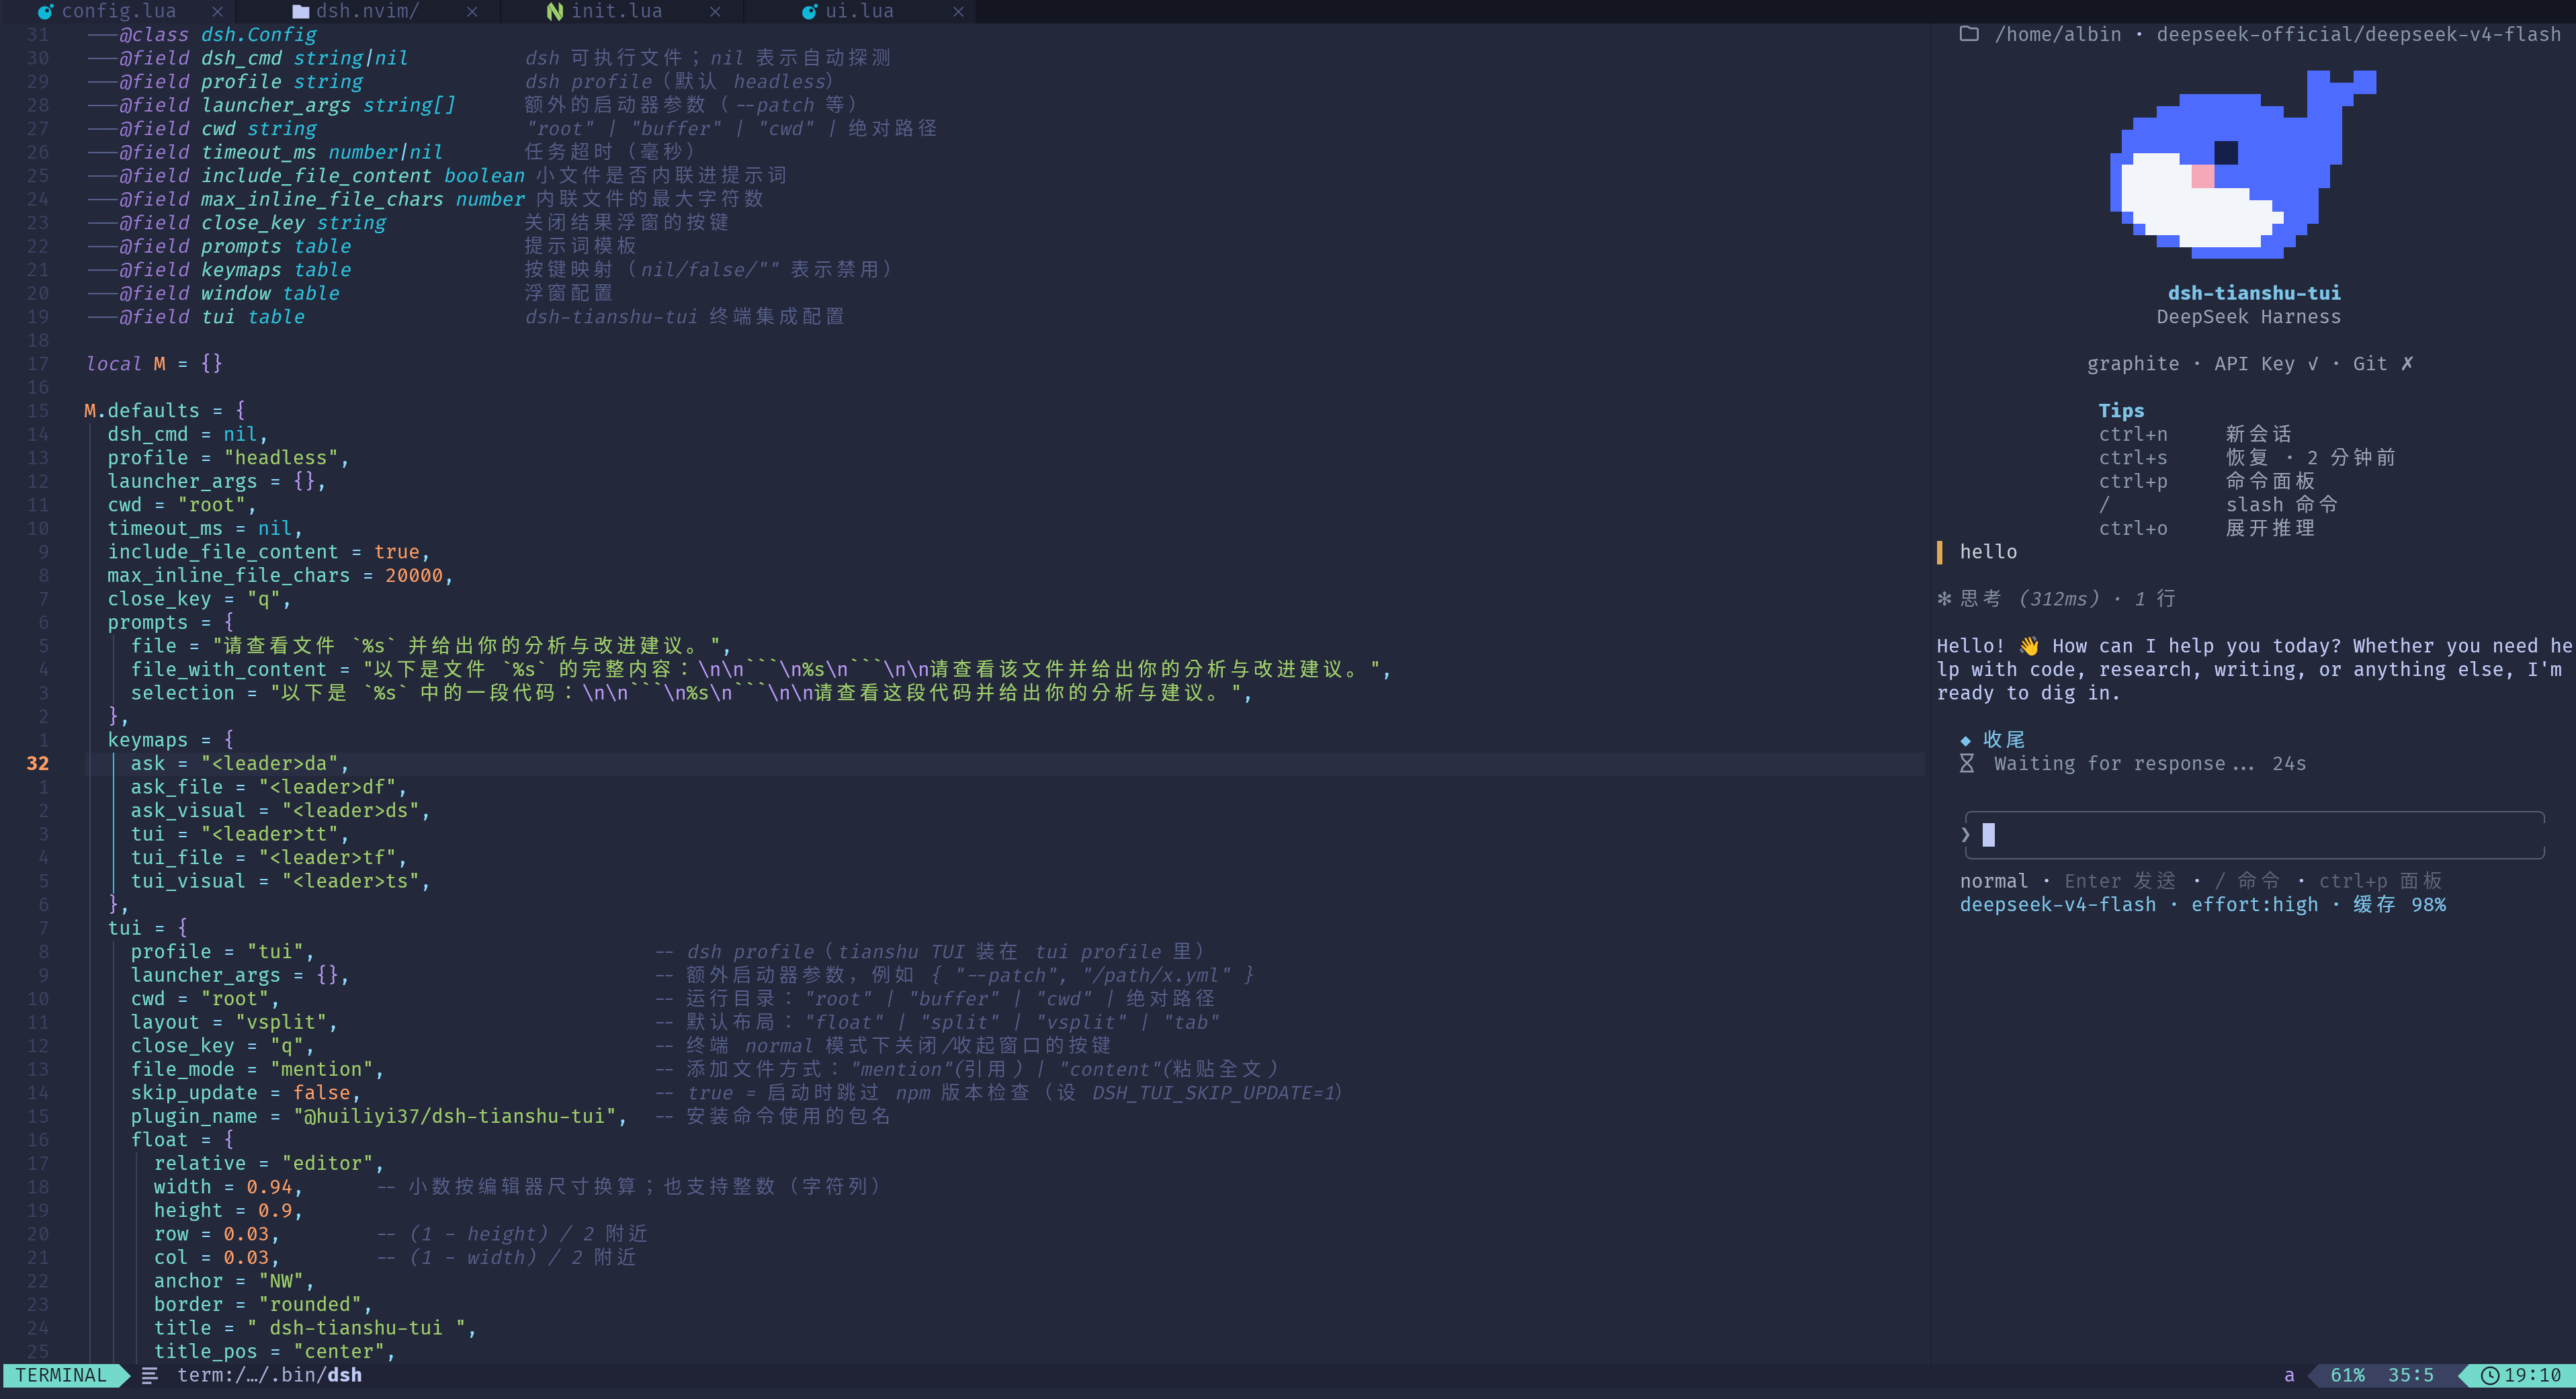Image resolution: width=2576 pixels, height=1399 pixels.
Task: Switch to the config.lua tab
Action: (x=118, y=11)
